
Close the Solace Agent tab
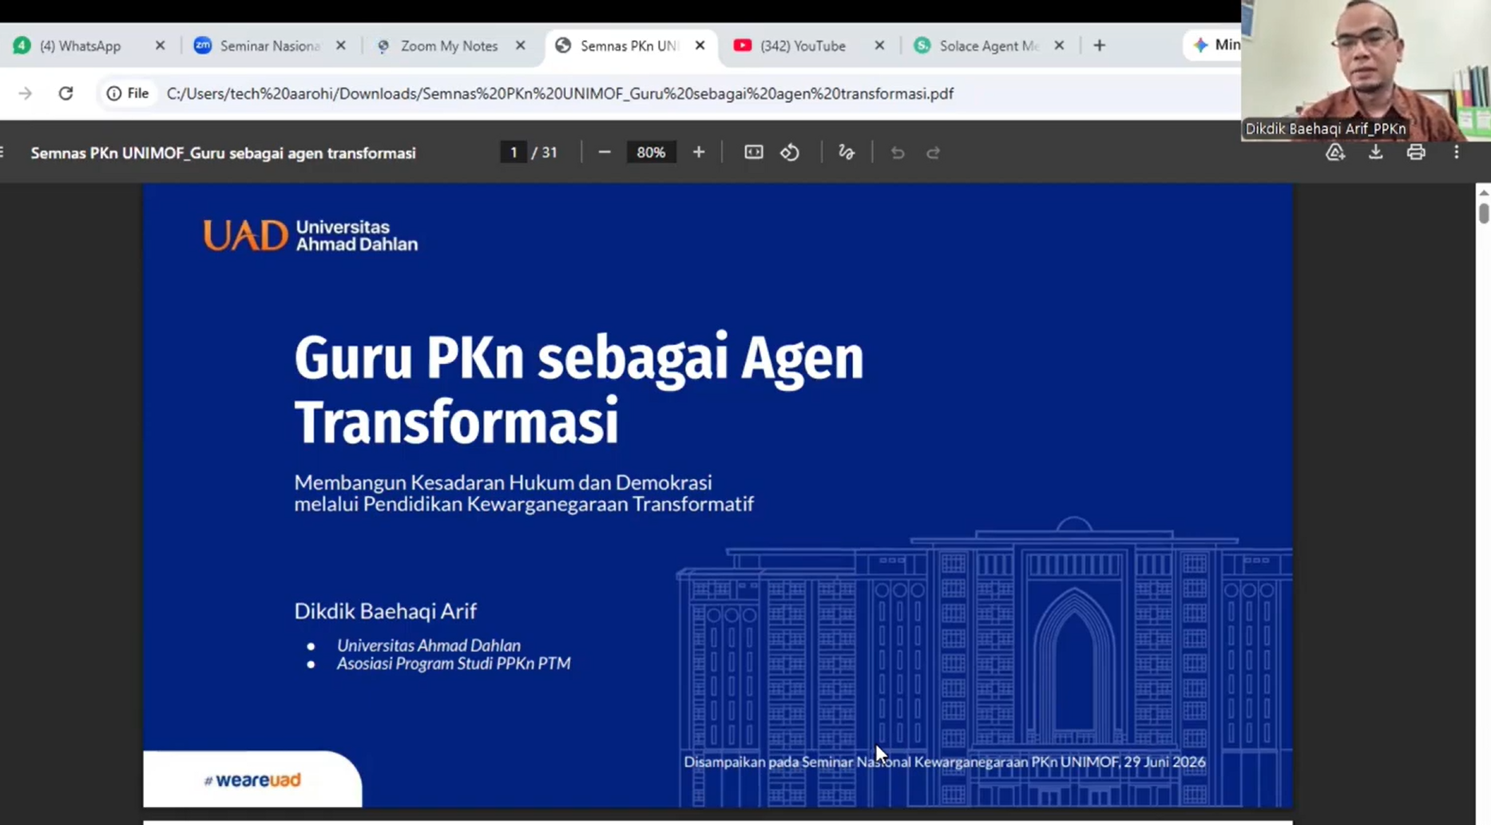click(x=1059, y=46)
